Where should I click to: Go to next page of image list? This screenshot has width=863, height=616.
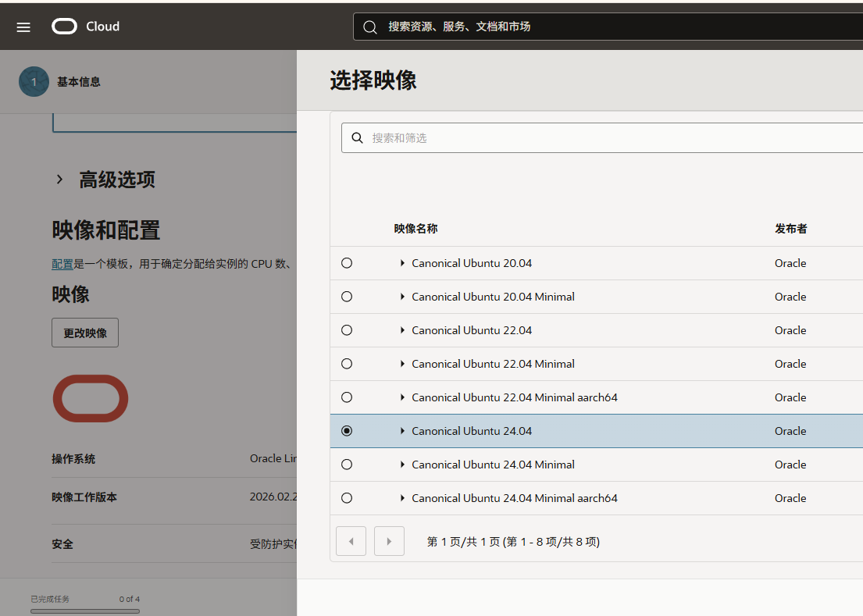(x=389, y=541)
